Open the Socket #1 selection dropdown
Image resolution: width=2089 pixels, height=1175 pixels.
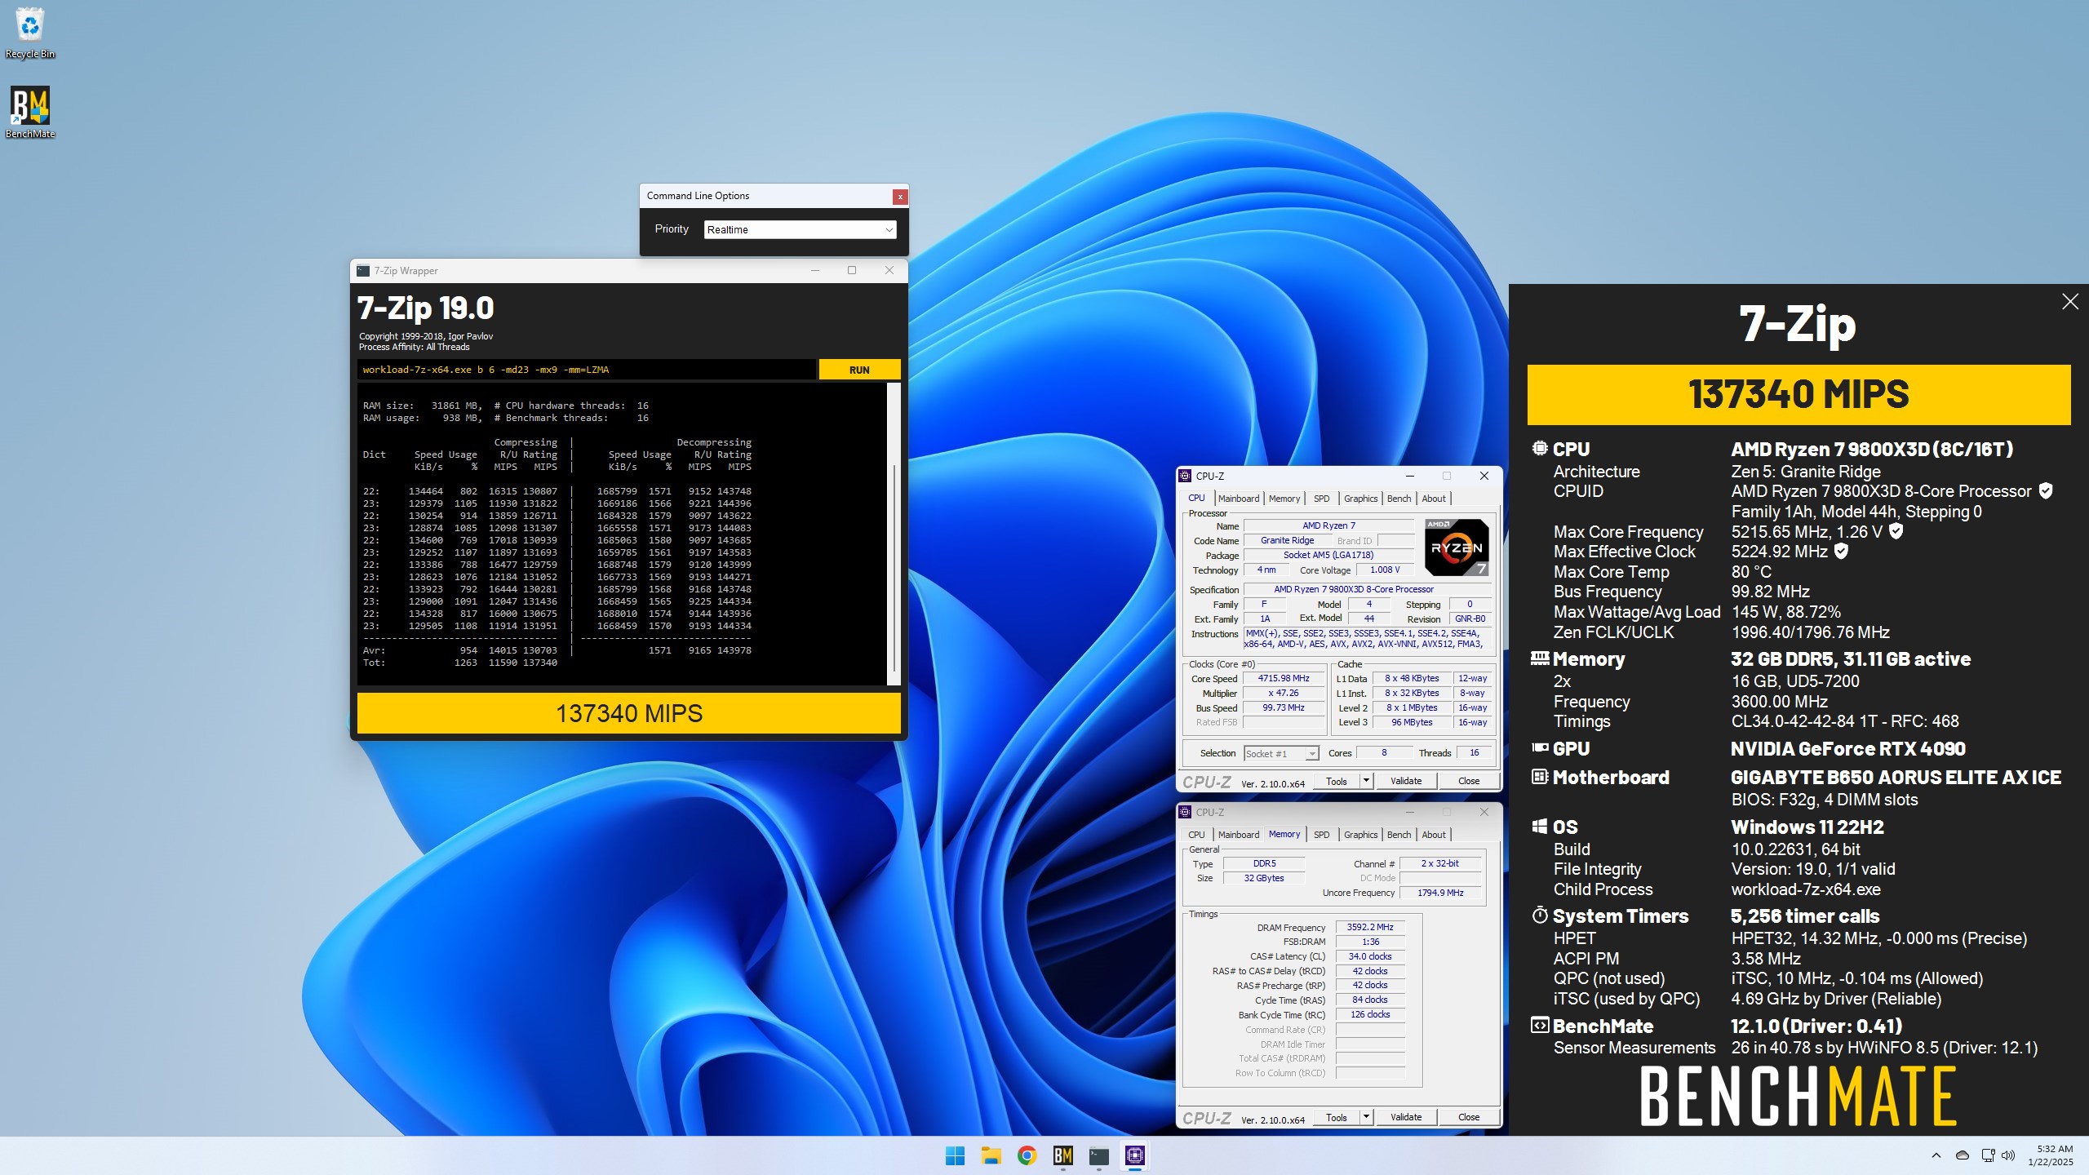(x=1280, y=753)
